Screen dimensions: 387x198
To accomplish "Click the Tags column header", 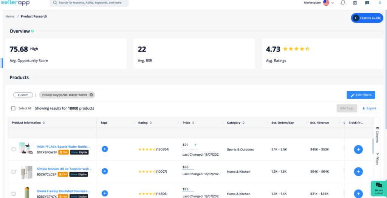I will [x=104, y=123].
